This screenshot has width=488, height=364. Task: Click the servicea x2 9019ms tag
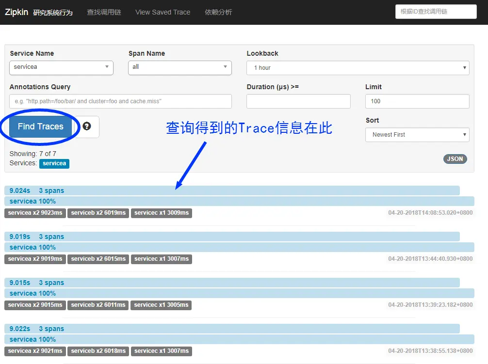point(35,259)
